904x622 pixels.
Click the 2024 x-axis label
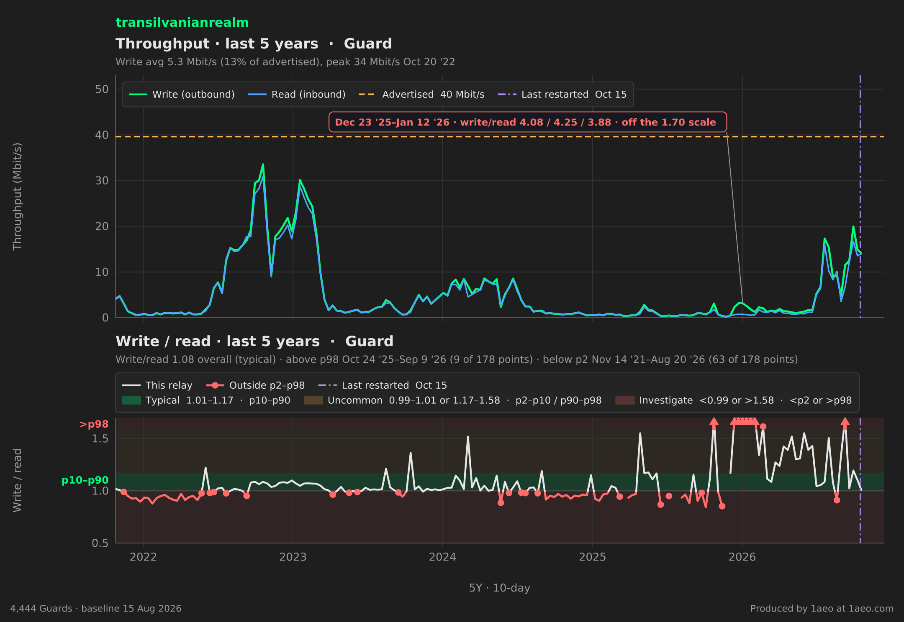point(442,557)
